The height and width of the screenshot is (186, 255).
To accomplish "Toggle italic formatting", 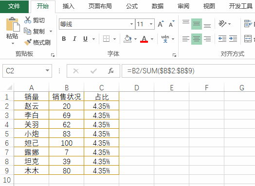I will pos(74,39).
